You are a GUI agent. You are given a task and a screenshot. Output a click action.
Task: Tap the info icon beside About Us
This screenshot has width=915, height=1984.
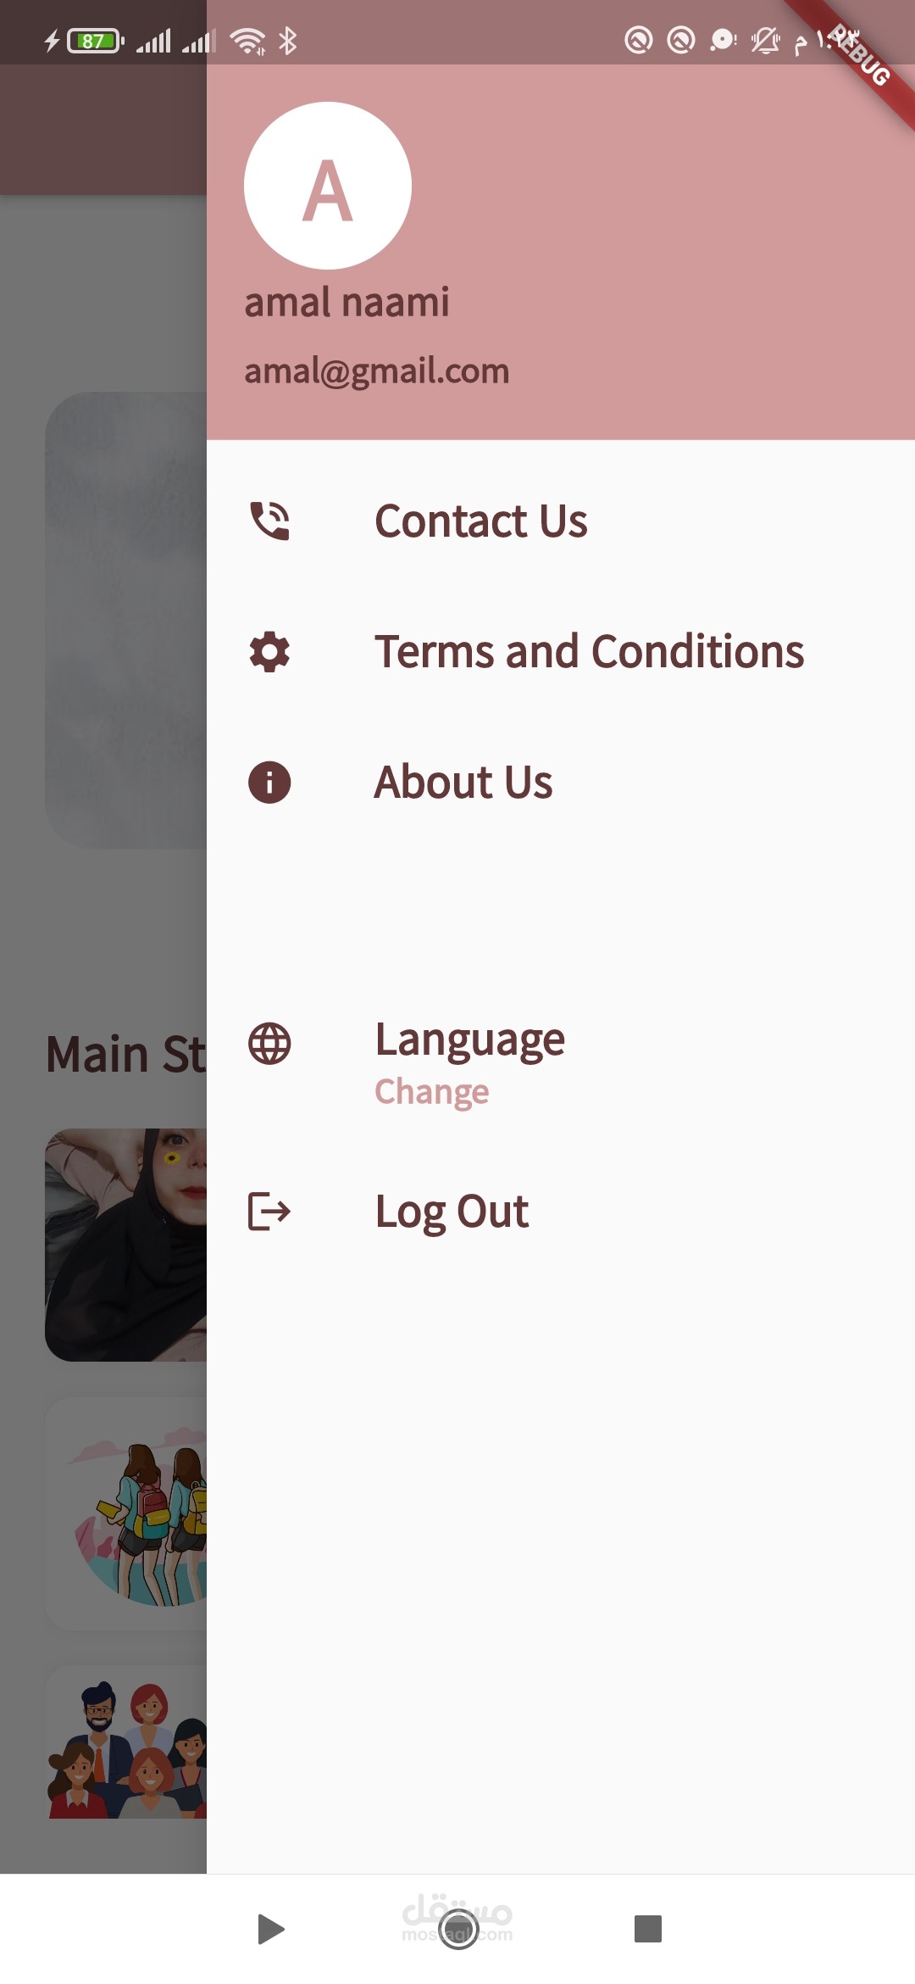click(x=269, y=782)
